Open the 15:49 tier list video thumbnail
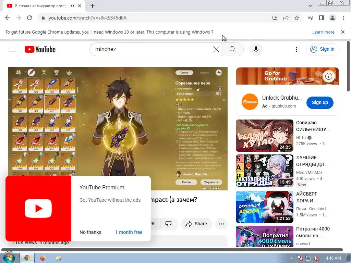The height and width of the screenshot is (263, 351). point(264,171)
